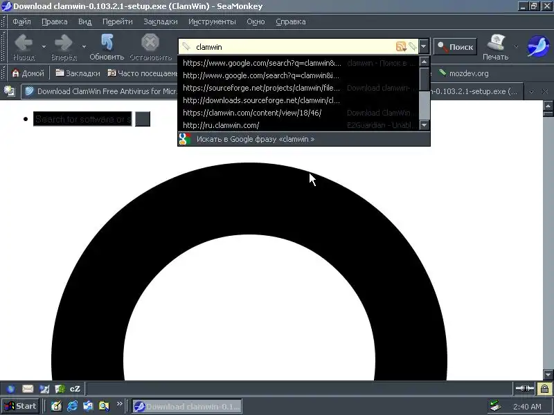This screenshot has width=554, height=415.
Task: Open the Закладки menu
Action: (x=161, y=21)
